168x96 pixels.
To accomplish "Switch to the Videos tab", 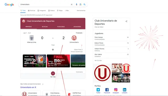I will point(51,11).
